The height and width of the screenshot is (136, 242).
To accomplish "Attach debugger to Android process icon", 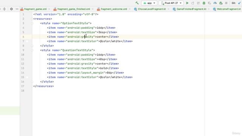I will (x=221, y=3).
